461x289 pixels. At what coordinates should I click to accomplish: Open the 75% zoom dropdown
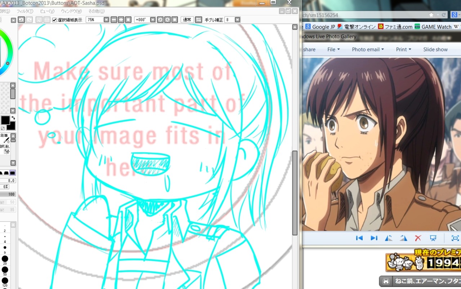106,20
